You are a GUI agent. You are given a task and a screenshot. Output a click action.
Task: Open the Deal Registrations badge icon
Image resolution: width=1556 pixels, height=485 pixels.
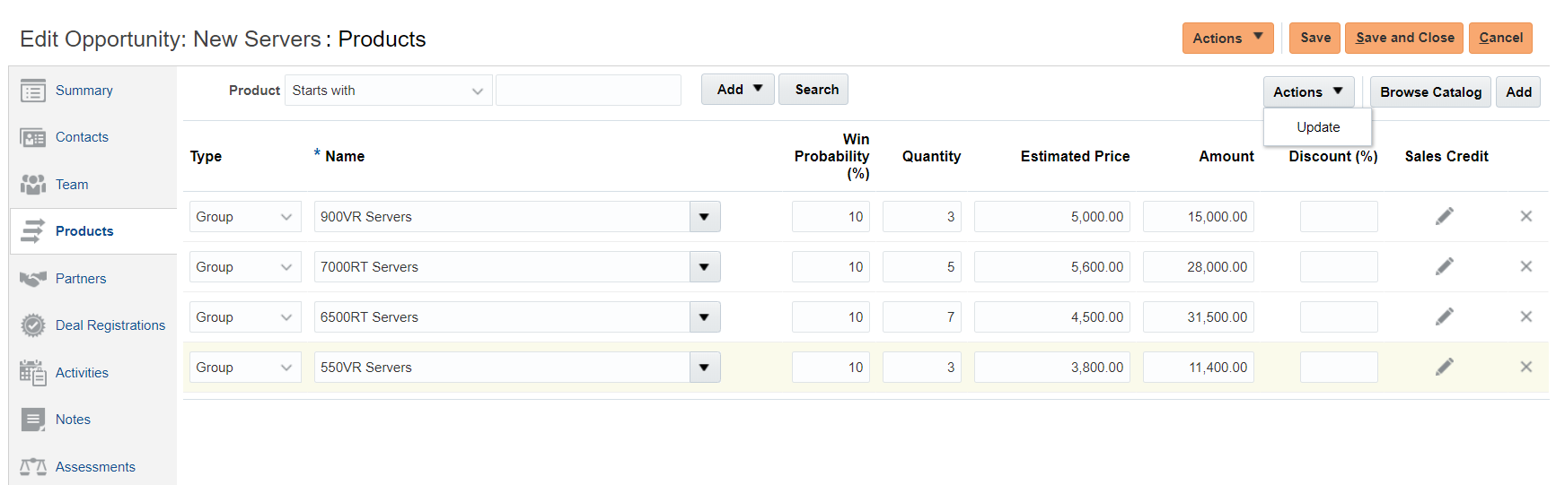pyautogui.click(x=33, y=325)
